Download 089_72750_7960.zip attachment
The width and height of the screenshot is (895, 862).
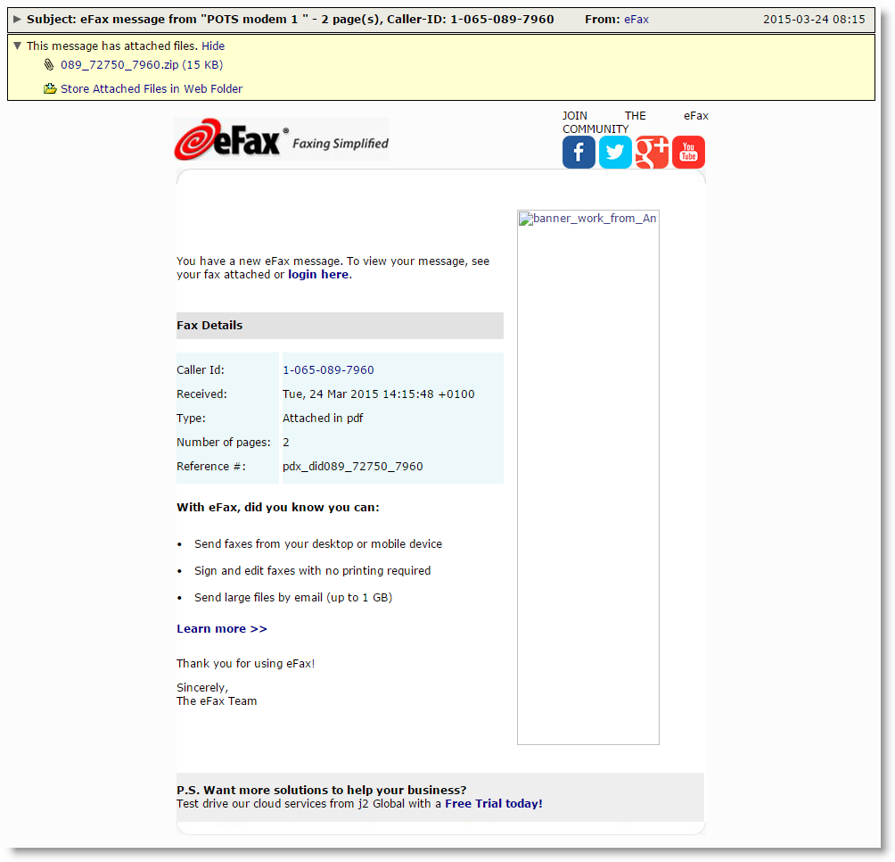(142, 64)
